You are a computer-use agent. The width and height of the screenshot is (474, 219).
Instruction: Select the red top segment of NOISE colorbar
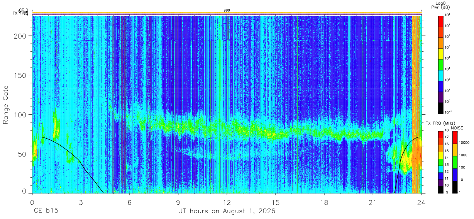pos(454,138)
